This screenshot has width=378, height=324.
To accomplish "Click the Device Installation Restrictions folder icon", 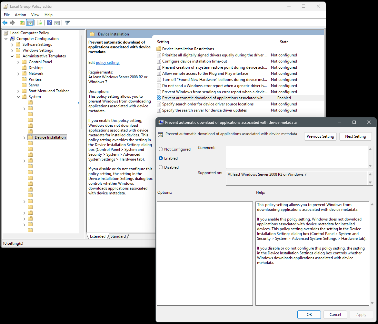I will tap(159, 49).
